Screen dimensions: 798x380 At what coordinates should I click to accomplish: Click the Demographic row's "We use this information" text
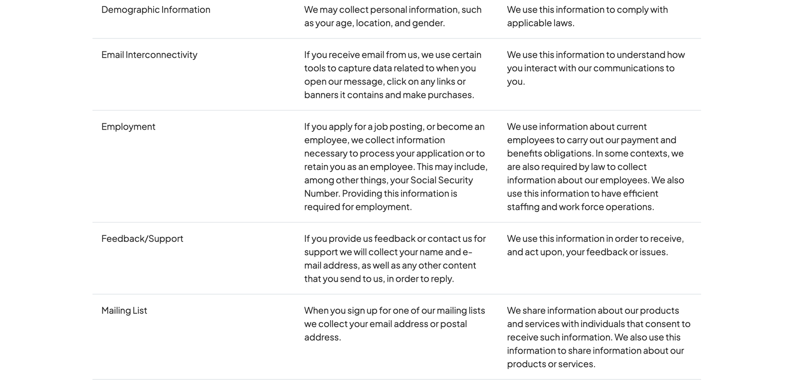pos(587,16)
